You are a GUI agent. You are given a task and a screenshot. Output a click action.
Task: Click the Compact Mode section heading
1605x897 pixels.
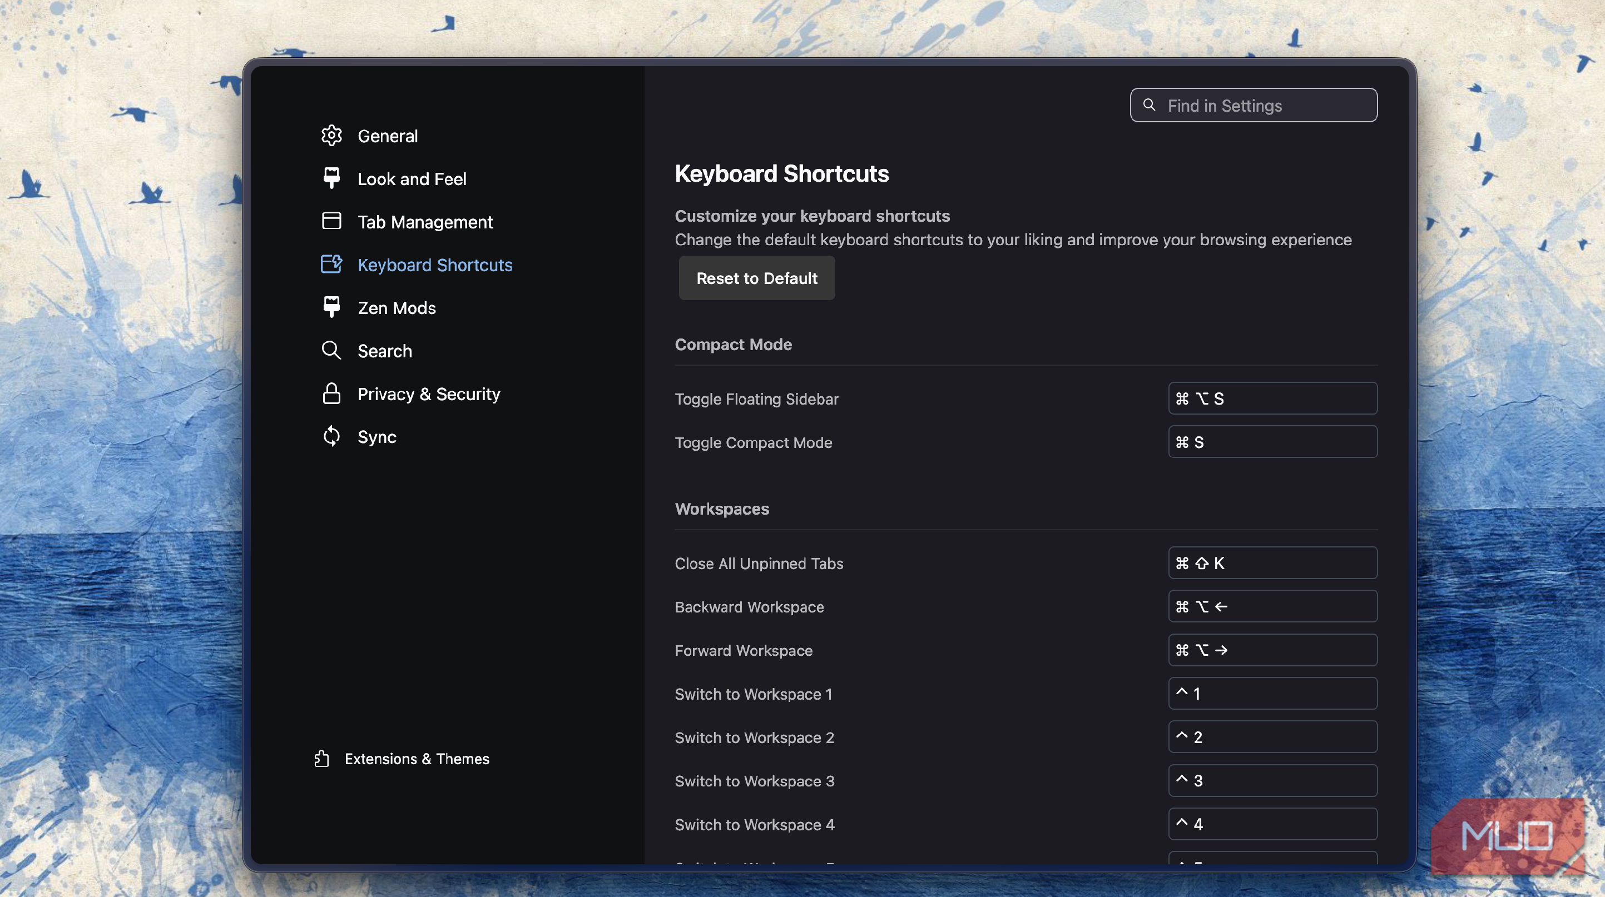(x=734, y=344)
